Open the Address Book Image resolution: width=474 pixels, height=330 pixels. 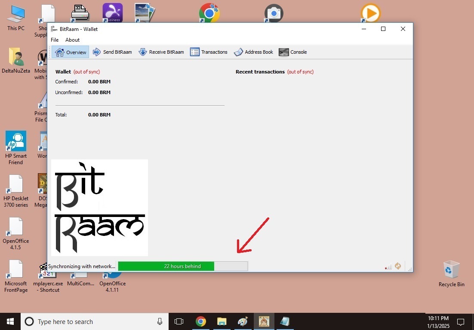[x=253, y=52]
